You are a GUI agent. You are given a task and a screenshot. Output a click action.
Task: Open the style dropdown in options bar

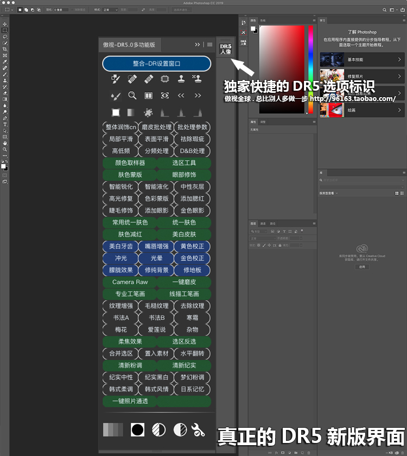110,10
